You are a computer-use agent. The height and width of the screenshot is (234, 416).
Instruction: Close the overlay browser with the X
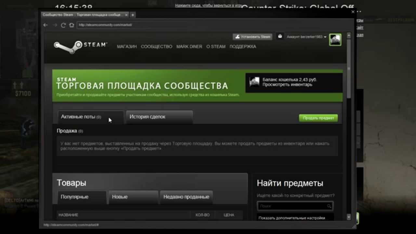pyautogui.click(x=353, y=12)
